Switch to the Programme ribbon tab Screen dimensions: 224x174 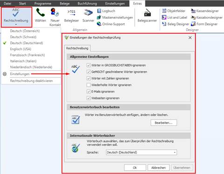point(43,3)
